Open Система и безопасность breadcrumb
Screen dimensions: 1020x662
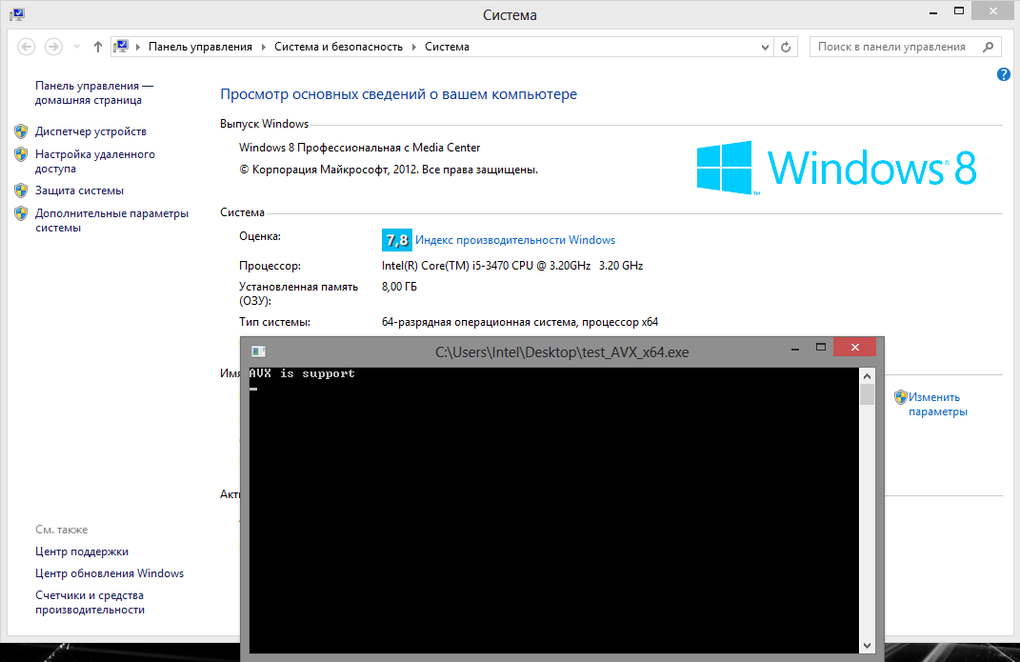tap(338, 47)
